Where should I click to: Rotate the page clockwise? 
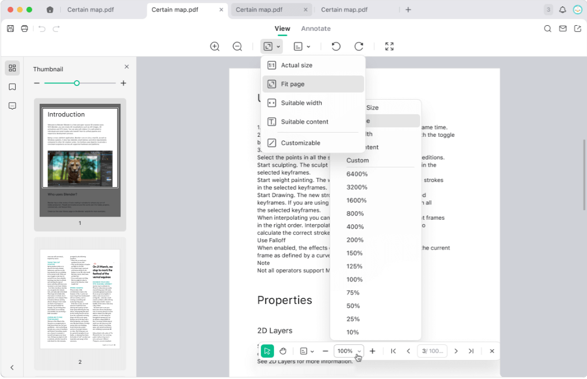coord(358,47)
